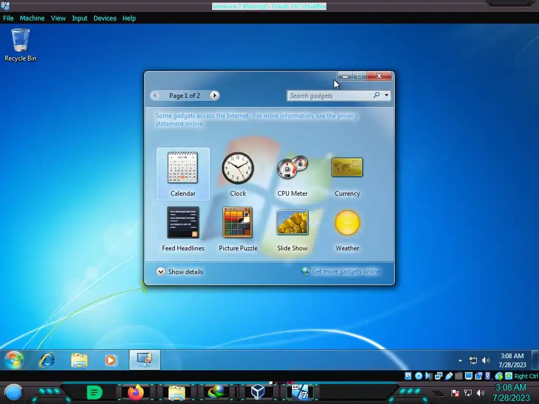Click the search magnifier icon
This screenshot has height=404, width=539.
coord(377,95)
